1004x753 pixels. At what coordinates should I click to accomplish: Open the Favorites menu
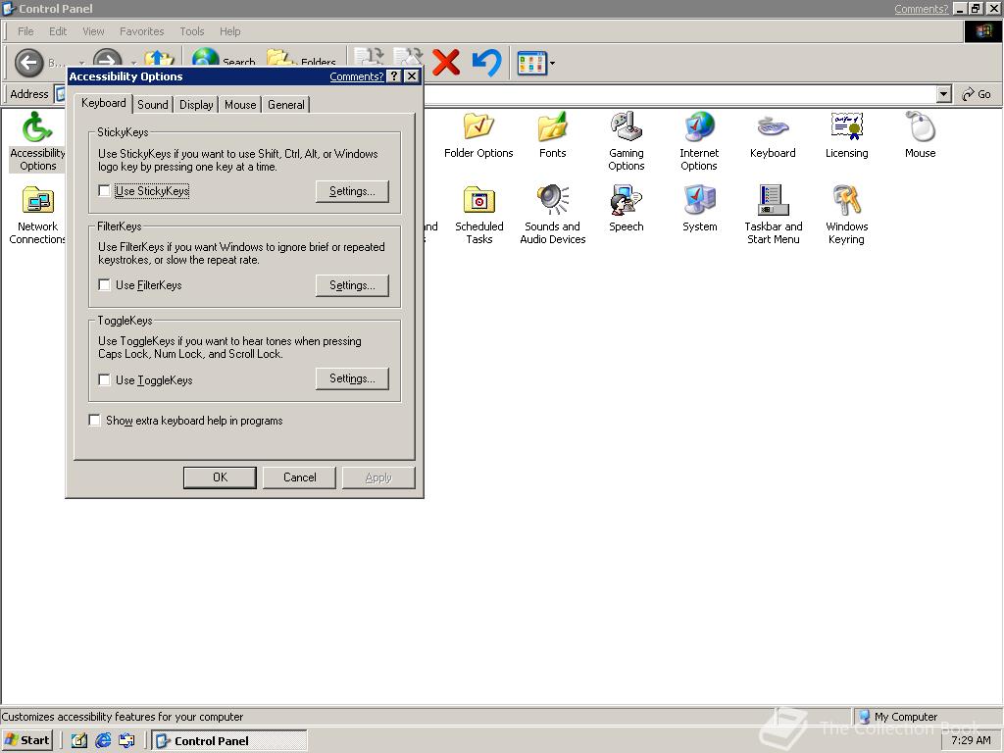(x=141, y=31)
